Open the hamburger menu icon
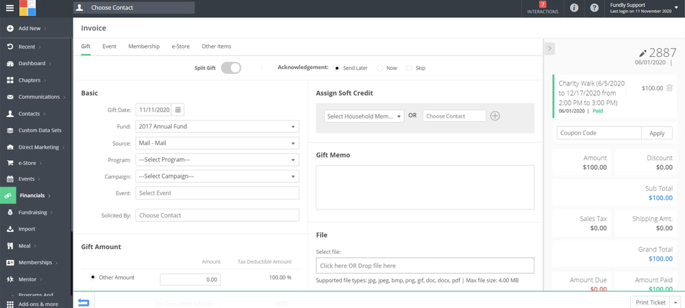 click(x=10, y=8)
